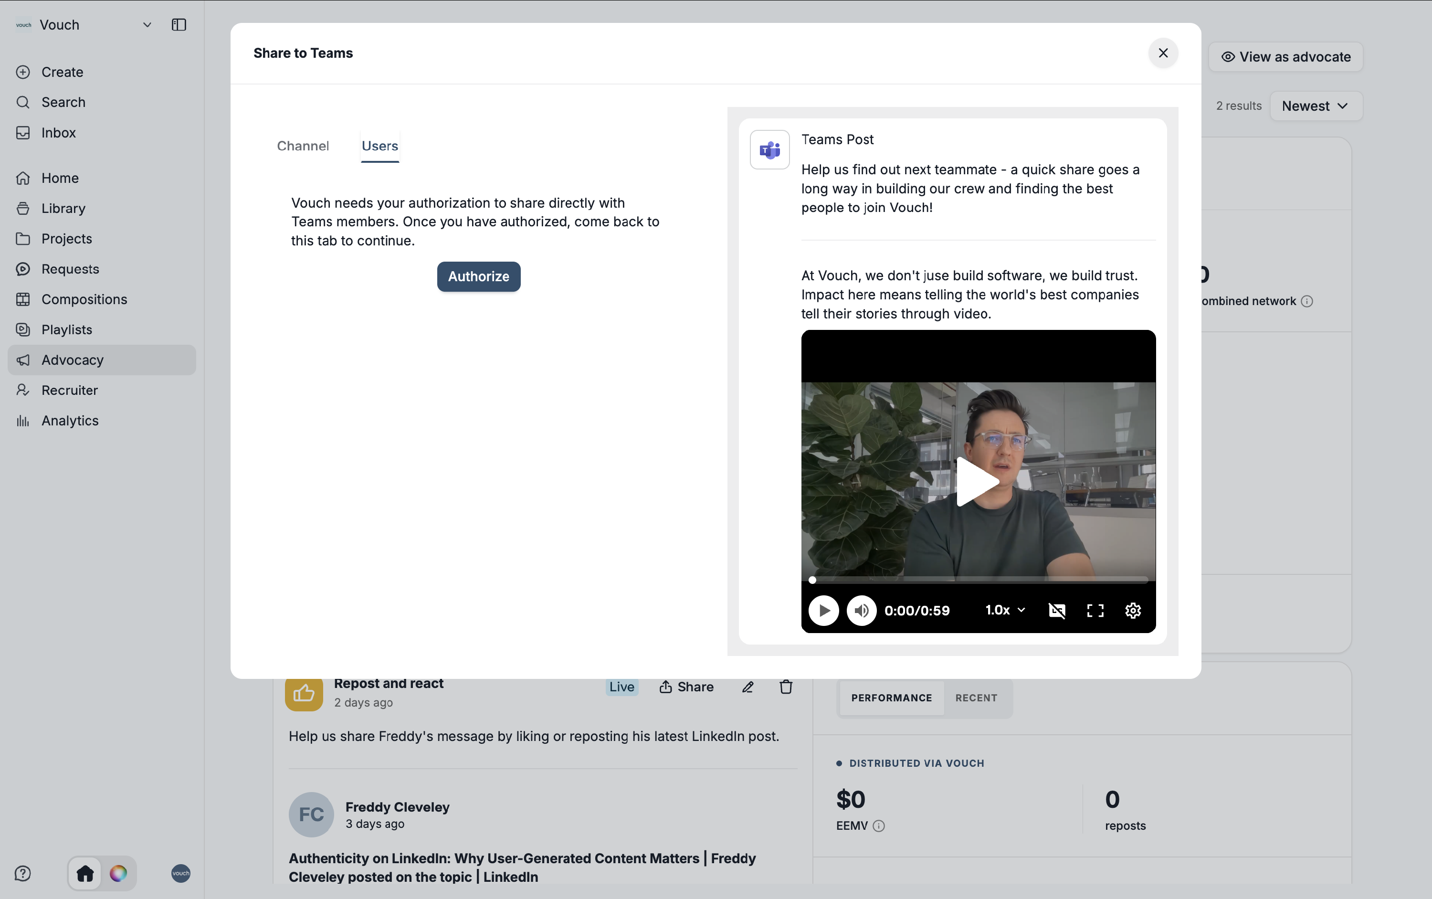Screen dimensions: 1432x899
Task: Open Playlists in the sidebar
Action: coord(102,329)
